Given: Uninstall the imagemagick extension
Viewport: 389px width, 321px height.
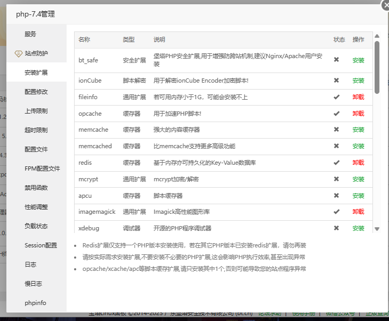Looking at the screenshot, I should pyautogui.click(x=358, y=212).
